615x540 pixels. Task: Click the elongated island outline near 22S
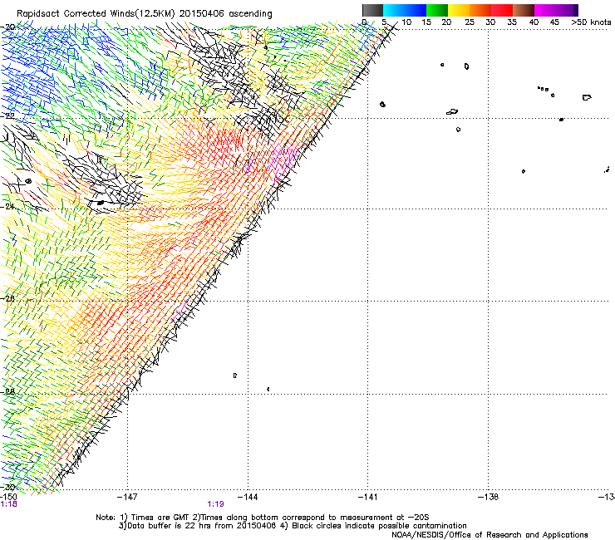pos(452,112)
